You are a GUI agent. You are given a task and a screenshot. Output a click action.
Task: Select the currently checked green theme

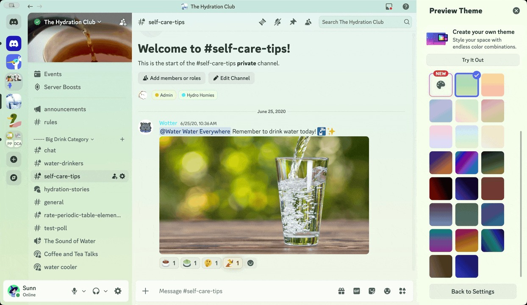[466, 84]
